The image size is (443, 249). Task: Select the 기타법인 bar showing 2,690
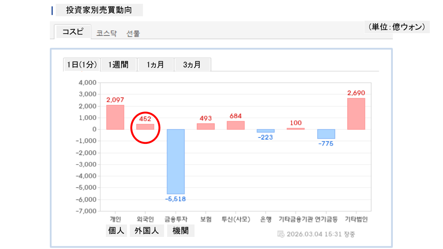tap(356, 114)
